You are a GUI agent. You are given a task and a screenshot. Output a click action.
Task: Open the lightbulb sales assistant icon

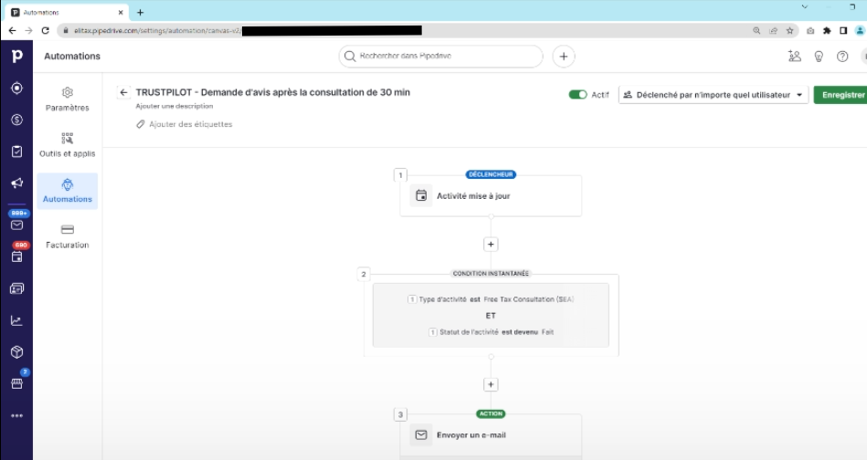pos(819,57)
